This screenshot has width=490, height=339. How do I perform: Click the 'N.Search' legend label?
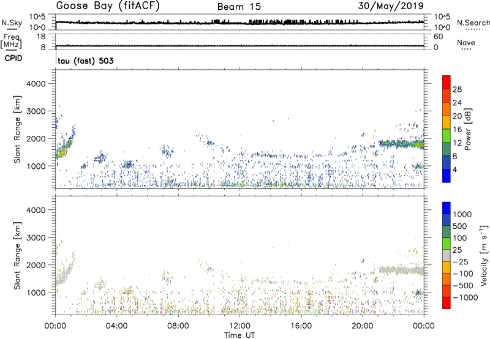473,23
